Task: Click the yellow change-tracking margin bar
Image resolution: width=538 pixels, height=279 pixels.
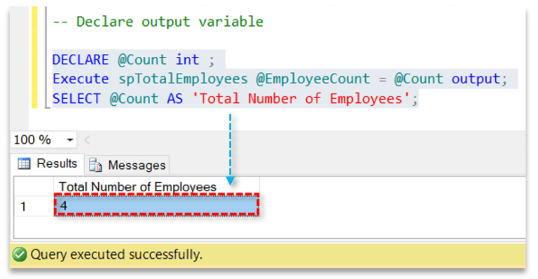Action: click(x=34, y=57)
